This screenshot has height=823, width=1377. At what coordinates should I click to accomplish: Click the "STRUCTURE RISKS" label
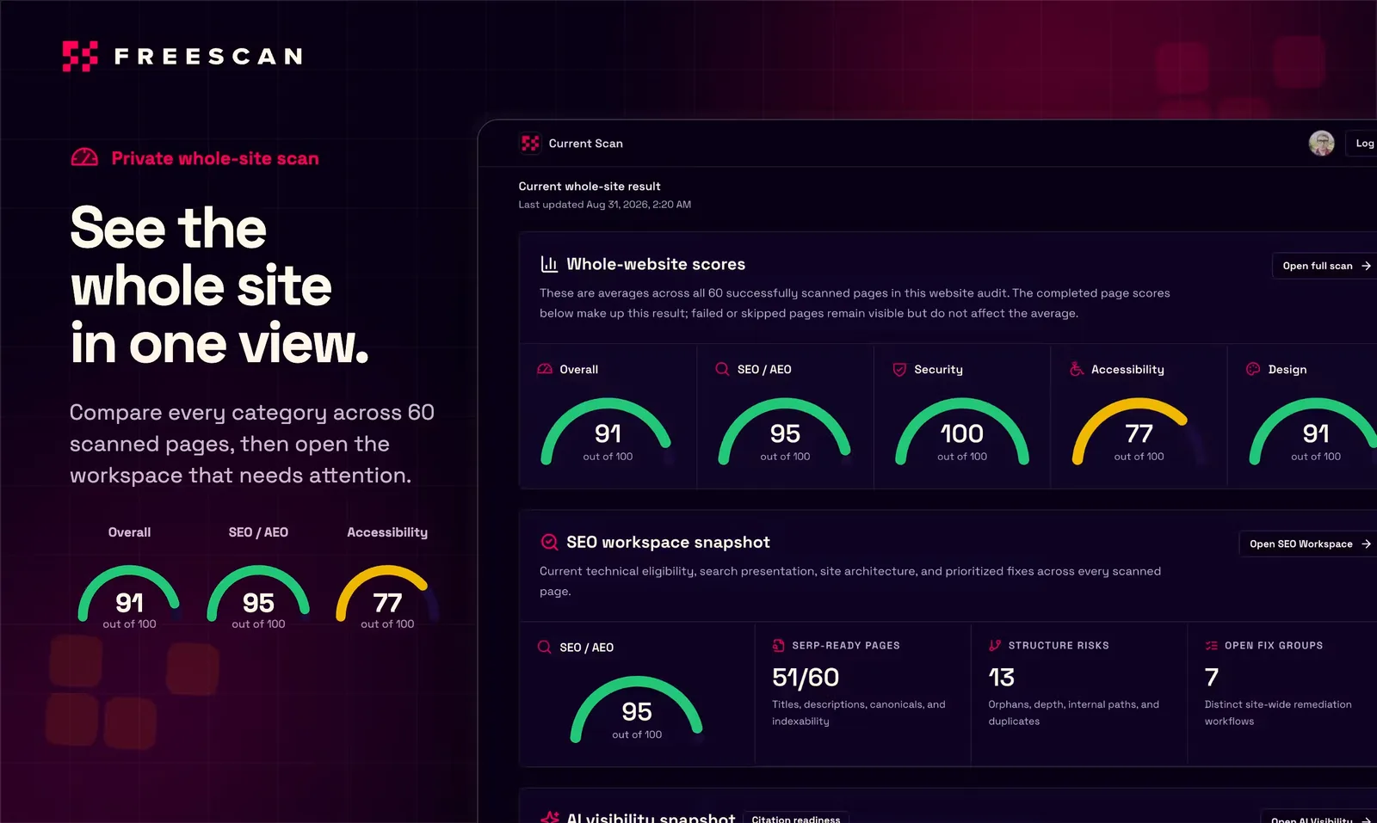coord(1059,645)
